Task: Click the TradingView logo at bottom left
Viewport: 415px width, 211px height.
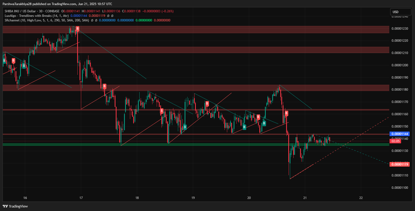Action: point(15,206)
